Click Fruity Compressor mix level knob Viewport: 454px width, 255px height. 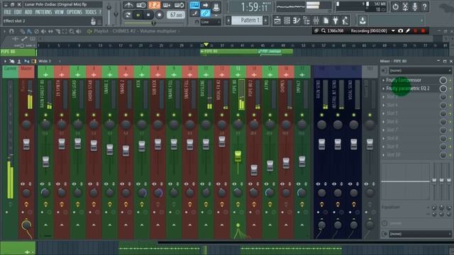(443, 80)
